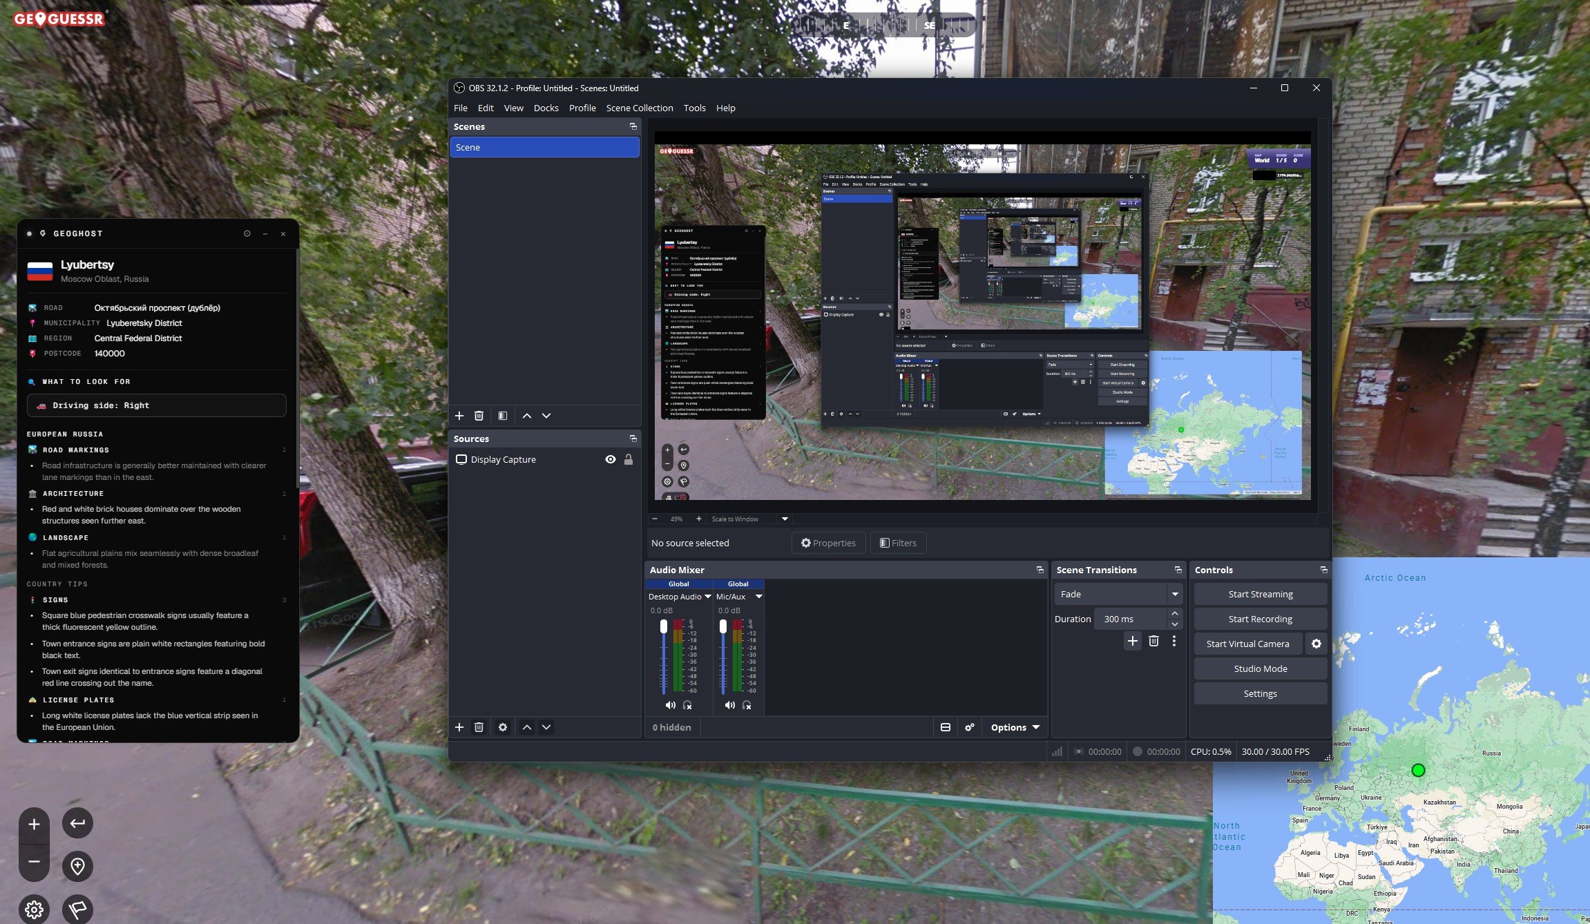Toggle lock on Display Capture source
This screenshot has height=924, width=1590.
click(x=629, y=459)
